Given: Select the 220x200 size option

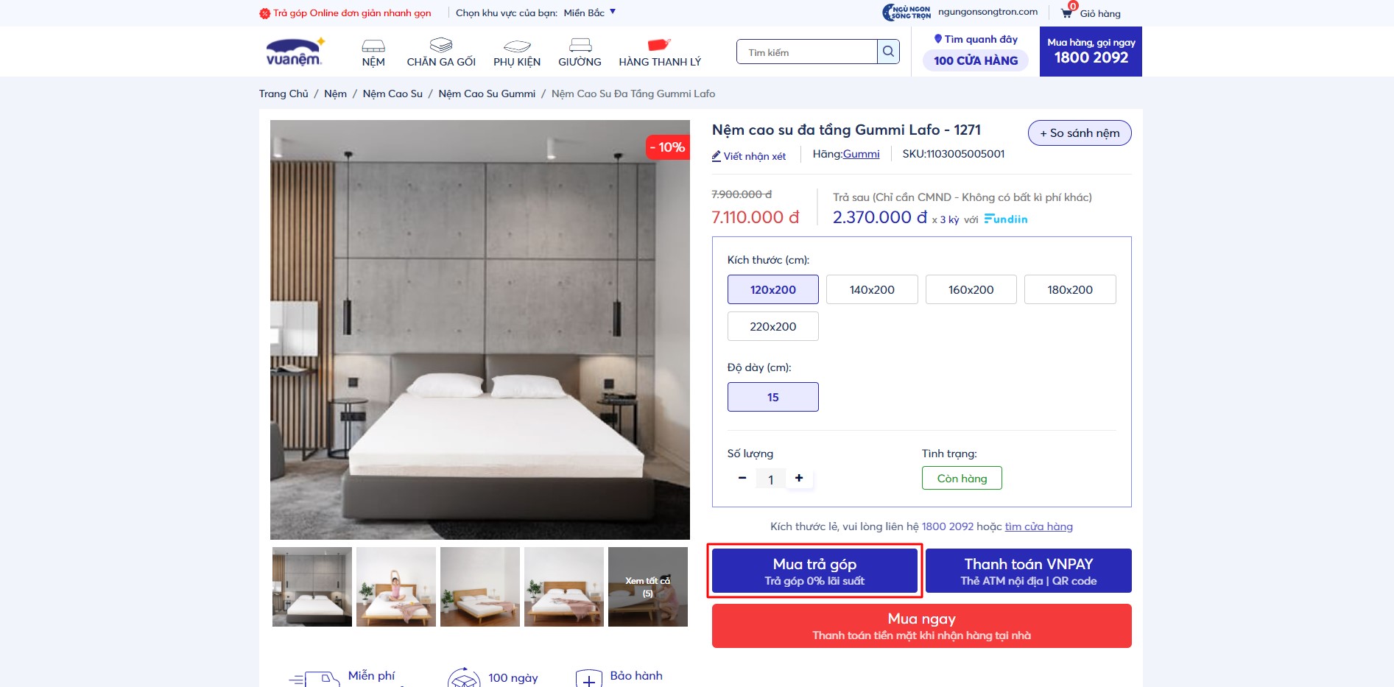Looking at the screenshot, I should 773,326.
